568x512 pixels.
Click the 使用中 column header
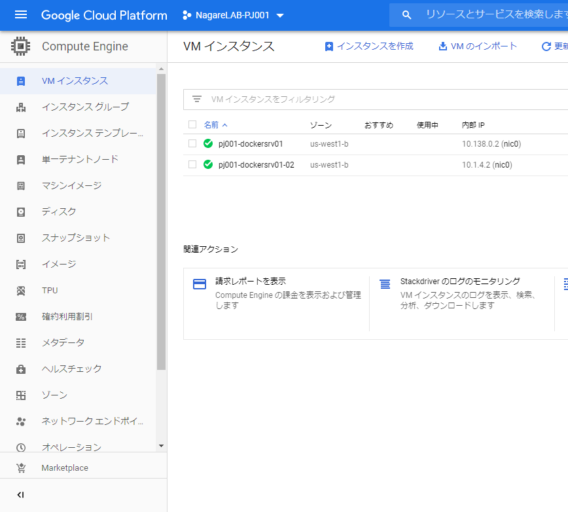point(427,125)
